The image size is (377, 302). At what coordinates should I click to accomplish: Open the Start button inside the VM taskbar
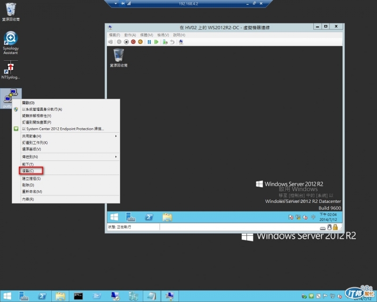114,217
